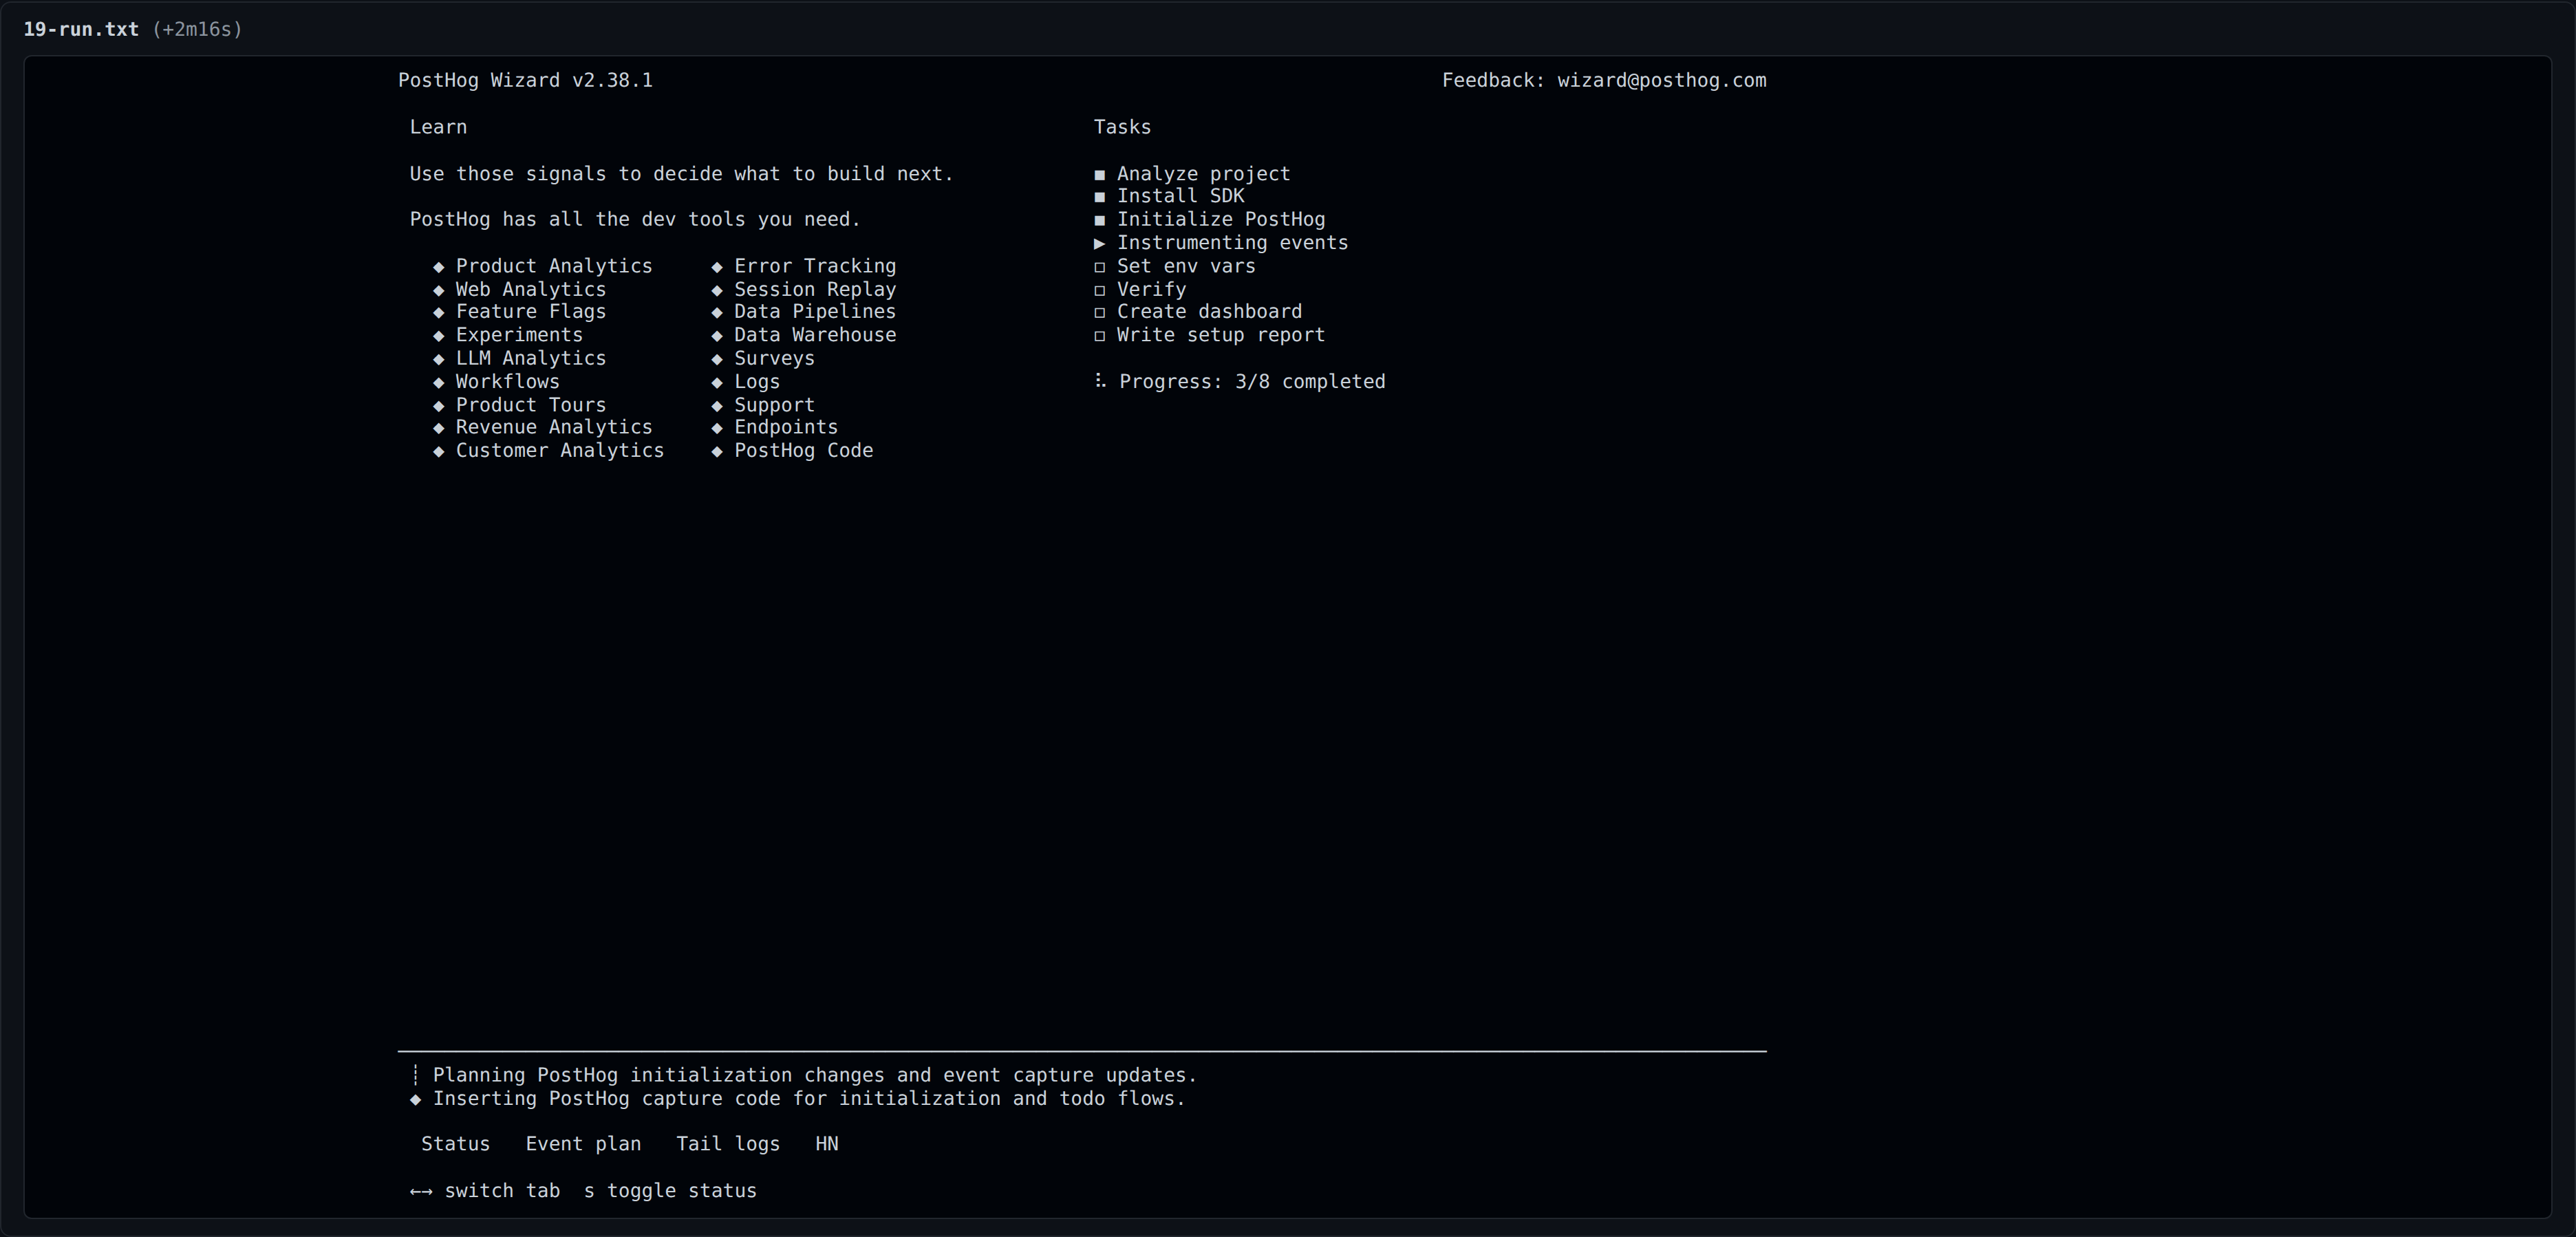Click the 'Write setup report' task label
The height and width of the screenshot is (1237, 2576).
pos(1221,335)
